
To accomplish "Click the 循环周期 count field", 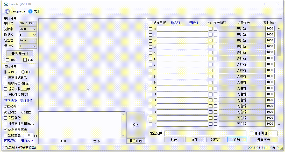I will tap(273, 133).
